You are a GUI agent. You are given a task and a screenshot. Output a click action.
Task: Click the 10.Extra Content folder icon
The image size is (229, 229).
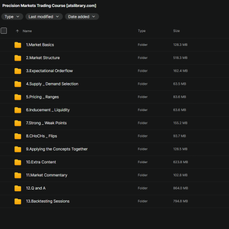pyautogui.click(x=18, y=162)
